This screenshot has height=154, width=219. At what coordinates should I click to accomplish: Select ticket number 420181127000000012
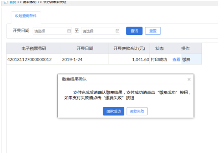29,59
